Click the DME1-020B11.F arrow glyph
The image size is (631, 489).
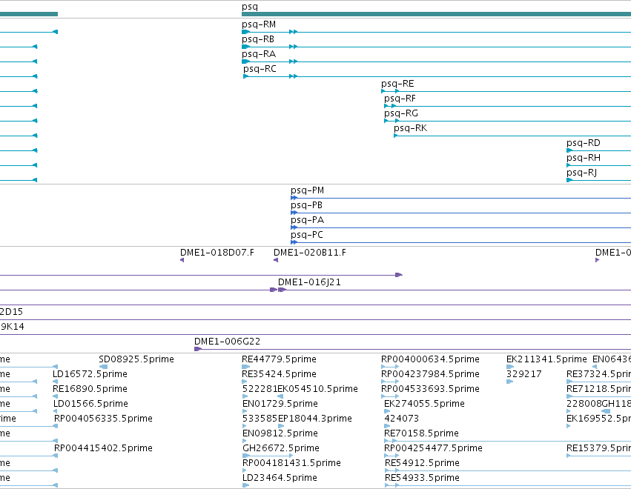276,260
